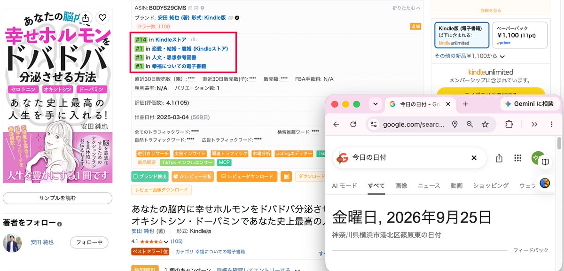Open Chrome tab search dropdown arrow
This screenshot has height=271, width=564.
pos(376,104)
